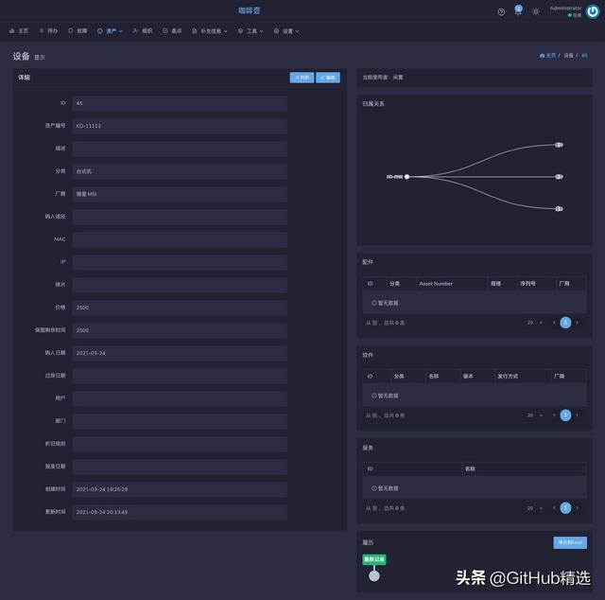This screenshot has width=605, height=600.
Task: Click the edit button in detail header
Action: point(328,78)
